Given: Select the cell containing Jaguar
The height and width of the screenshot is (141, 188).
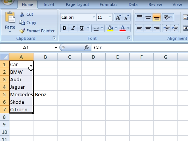Looking at the screenshot, I should (21, 87).
